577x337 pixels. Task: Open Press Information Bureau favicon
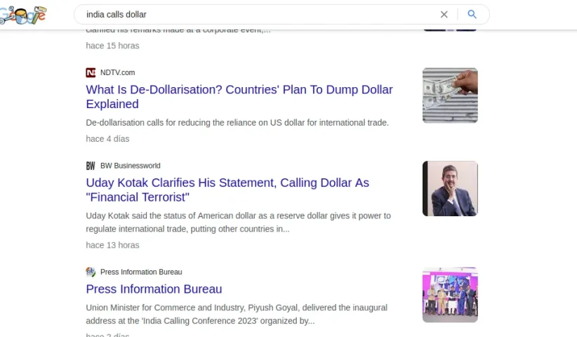tap(91, 272)
